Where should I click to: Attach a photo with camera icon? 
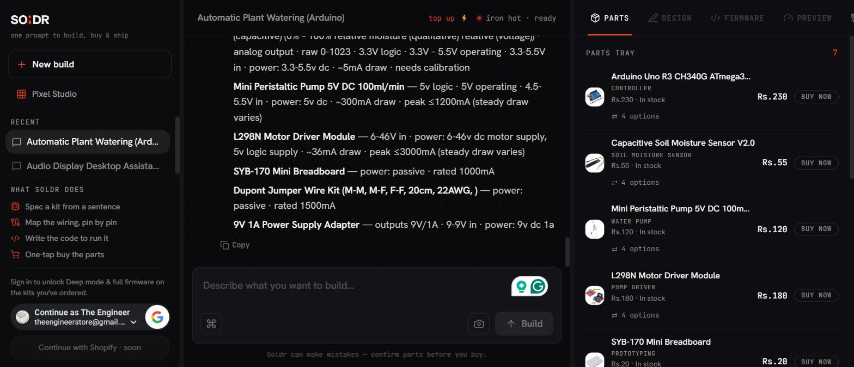click(479, 324)
